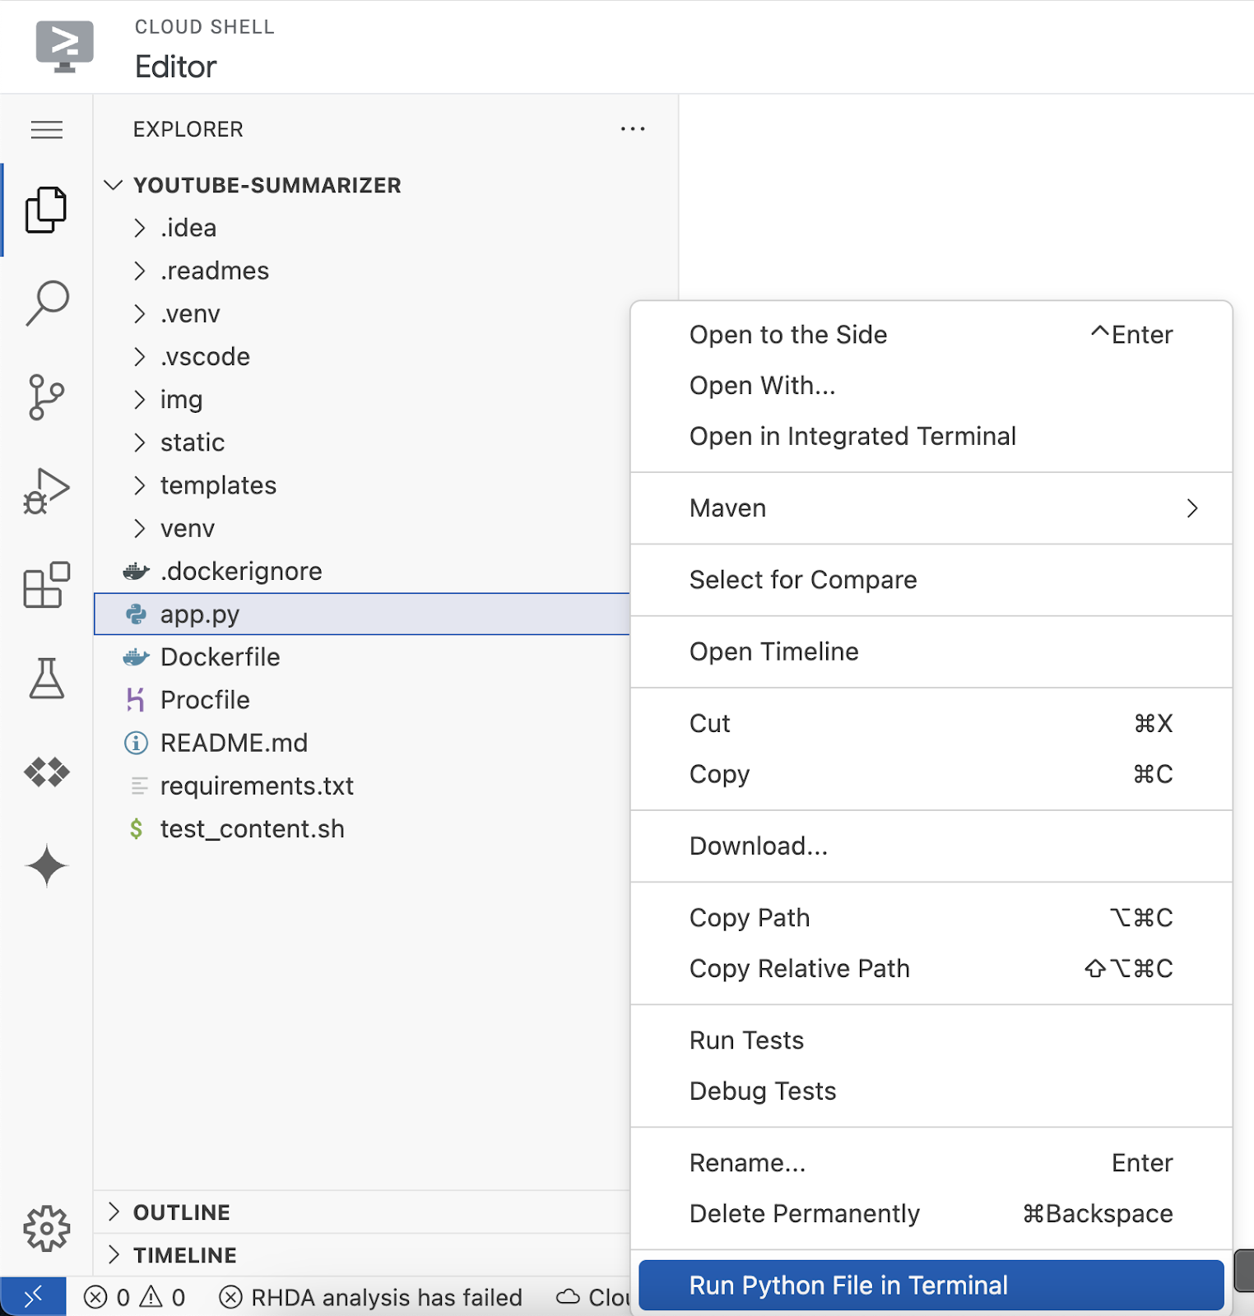Choose Run Python File in Terminal
The width and height of the screenshot is (1254, 1316).
848,1285
